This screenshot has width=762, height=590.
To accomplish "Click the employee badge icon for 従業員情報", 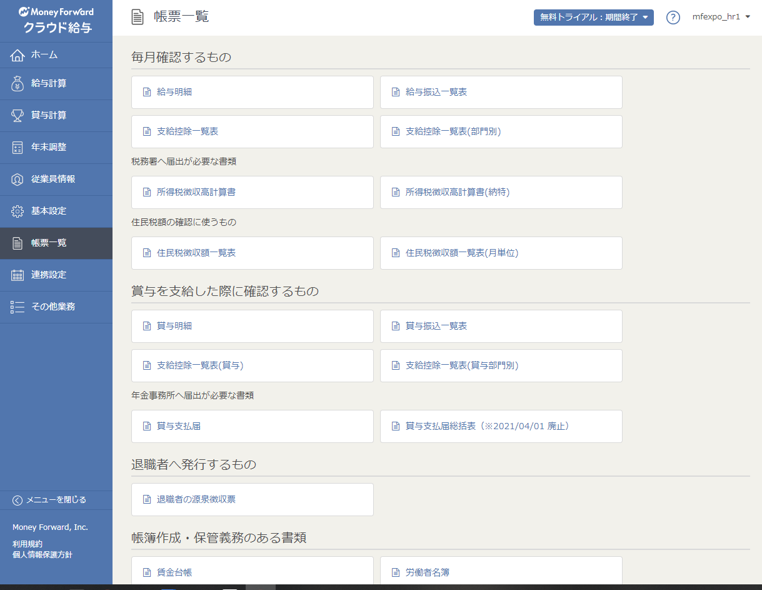I will 18,180.
